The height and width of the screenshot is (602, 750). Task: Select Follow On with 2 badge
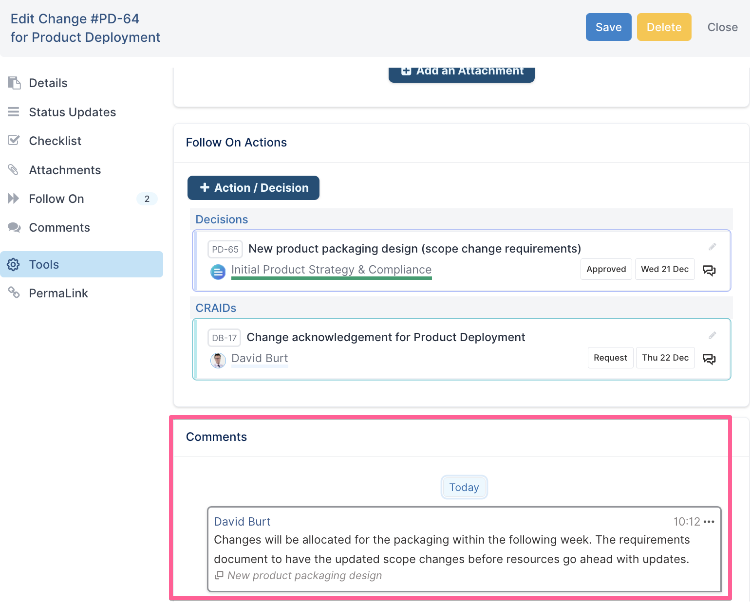click(56, 199)
